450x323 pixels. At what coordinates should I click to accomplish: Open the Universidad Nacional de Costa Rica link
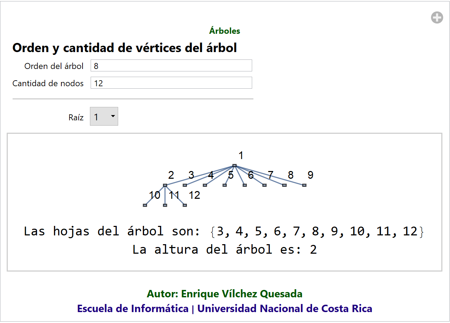click(285, 309)
